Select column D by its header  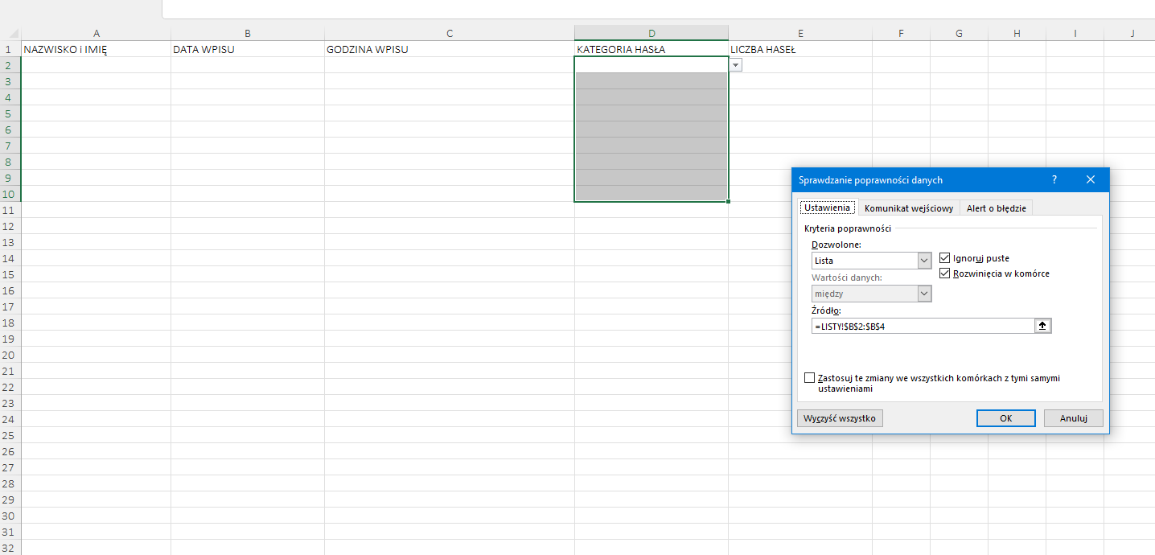click(651, 33)
